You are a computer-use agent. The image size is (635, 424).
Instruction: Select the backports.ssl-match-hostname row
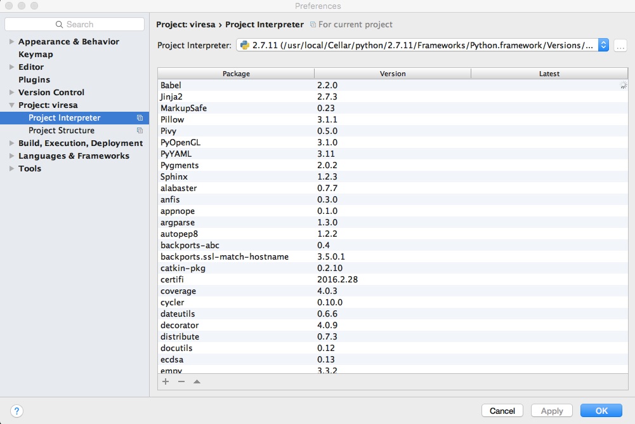[393, 256]
